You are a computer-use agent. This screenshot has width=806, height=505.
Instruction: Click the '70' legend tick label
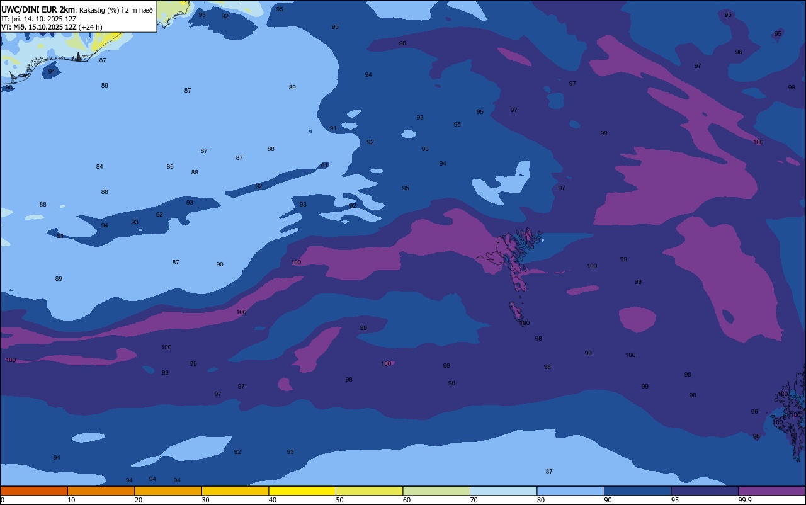point(474,500)
